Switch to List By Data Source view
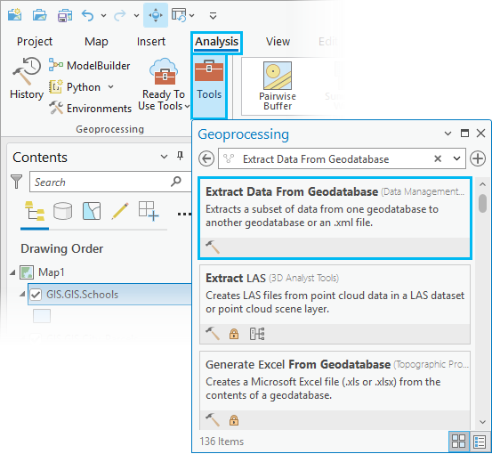 pyautogui.click(x=63, y=211)
